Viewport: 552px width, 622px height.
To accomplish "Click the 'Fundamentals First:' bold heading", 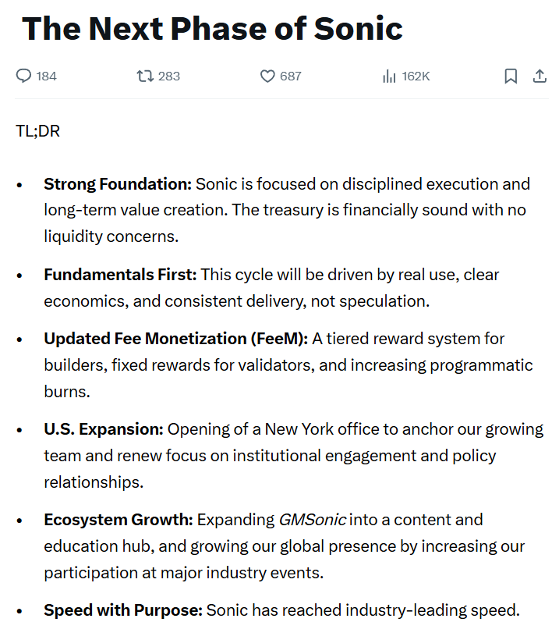I will 121,275.
